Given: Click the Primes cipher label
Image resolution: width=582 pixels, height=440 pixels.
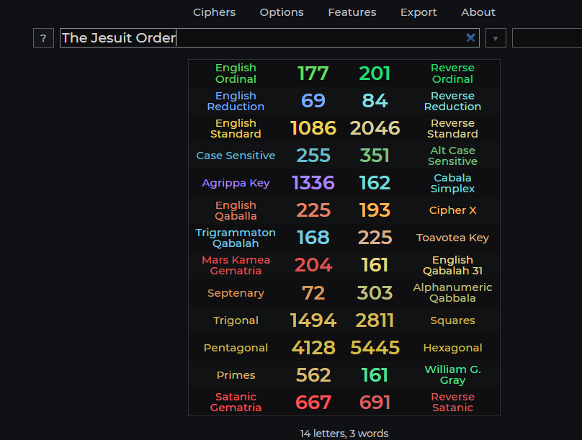Looking at the screenshot, I should (236, 375).
